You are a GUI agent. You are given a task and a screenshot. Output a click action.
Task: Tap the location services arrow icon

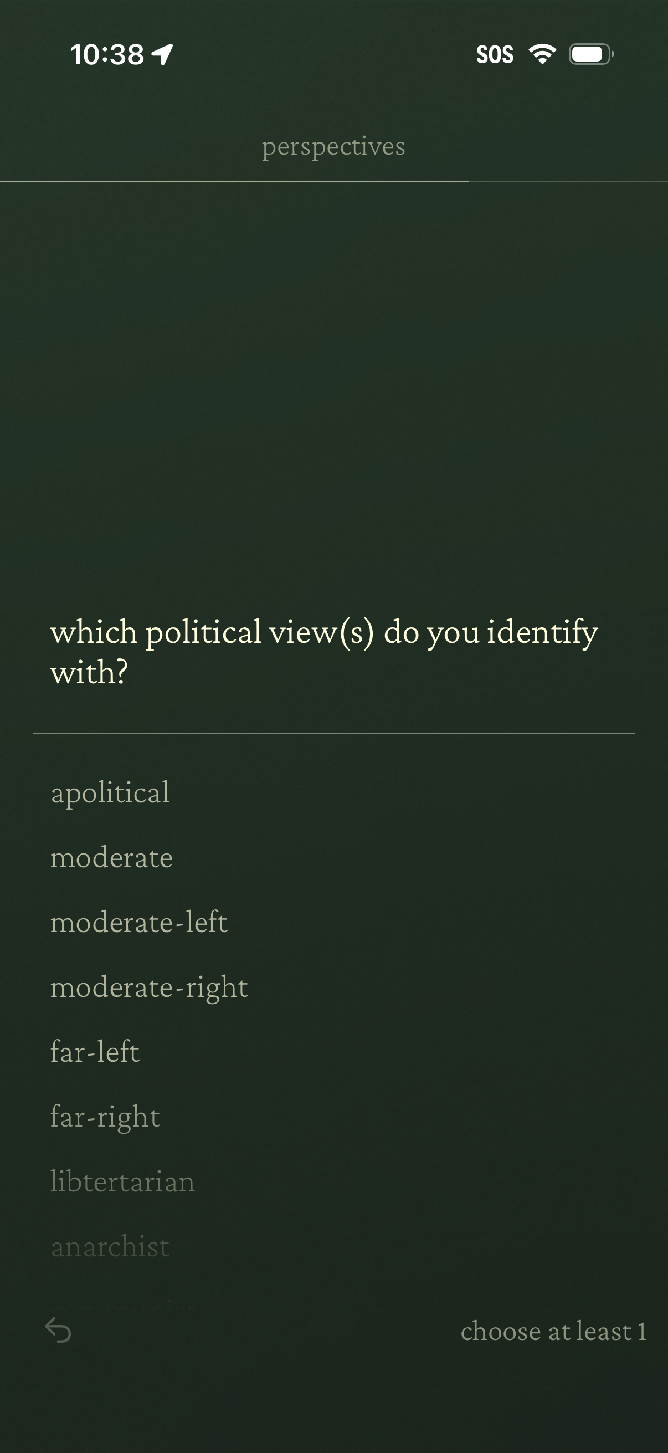[162, 55]
